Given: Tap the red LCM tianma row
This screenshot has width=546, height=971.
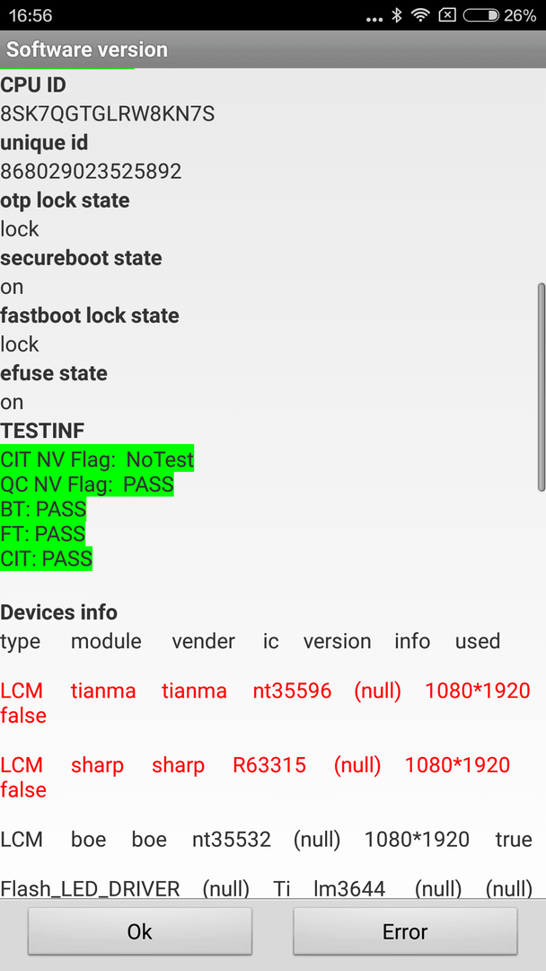Looking at the screenshot, I should (x=266, y=703).
